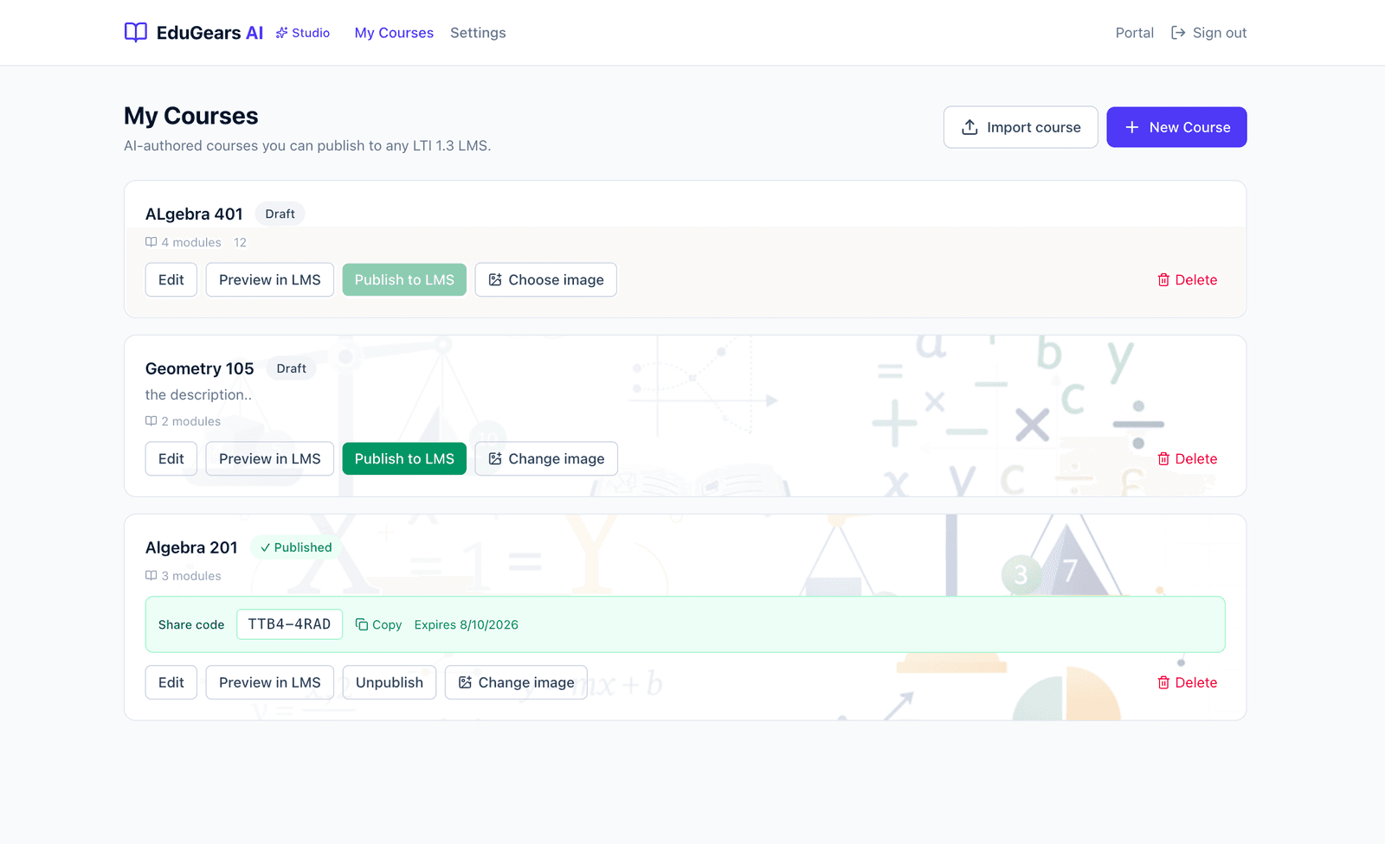
Task: Click the My Courses page heading
Action: [191, 116]
